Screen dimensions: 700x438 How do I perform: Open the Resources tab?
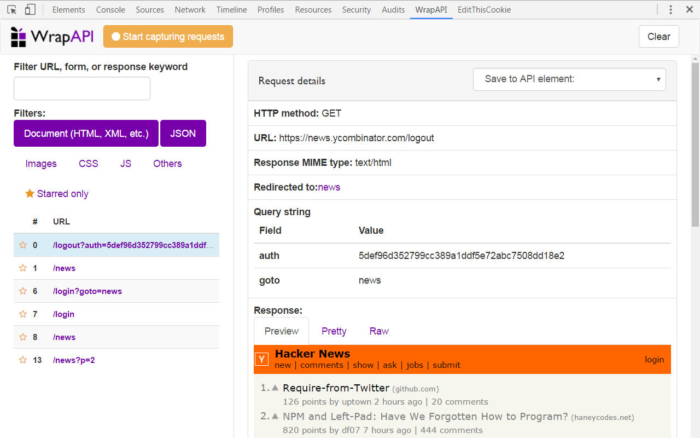tap(313, 9)
